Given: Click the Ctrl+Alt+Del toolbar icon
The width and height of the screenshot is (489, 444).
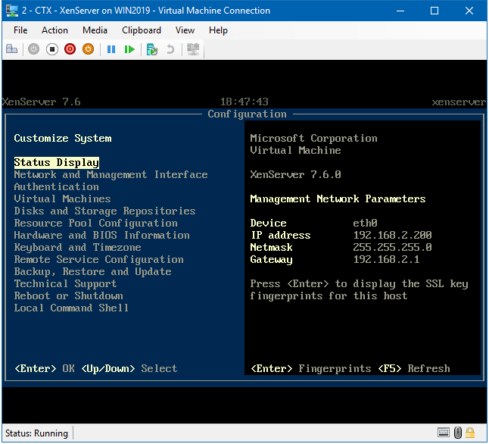Looking at the screenshot, I should coord(12,49).
